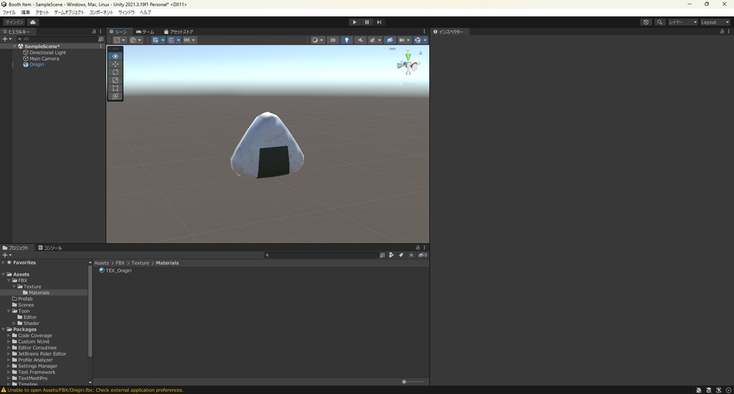Open the Hierarchy create plus dropdown
The width and height of the screenshot is (734, 394).
tap(6, 39)
